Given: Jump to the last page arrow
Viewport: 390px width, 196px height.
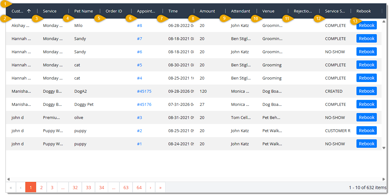Looking at the screenshot, I should 161,188.
